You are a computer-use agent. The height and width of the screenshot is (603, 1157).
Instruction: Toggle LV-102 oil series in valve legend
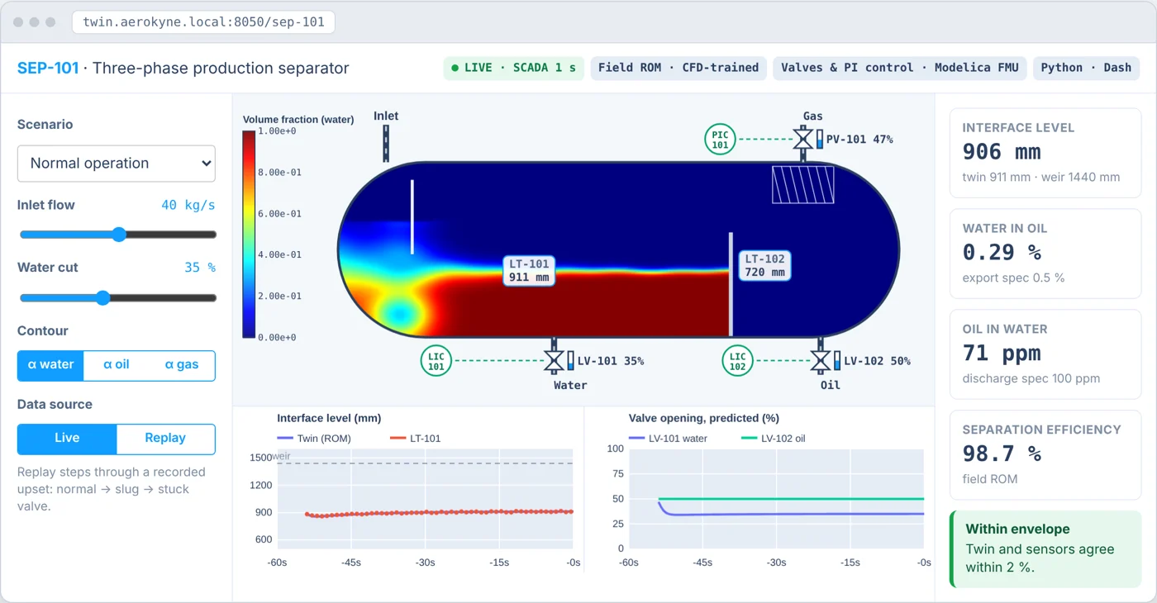pyautogui.click(x=773, y=439)
